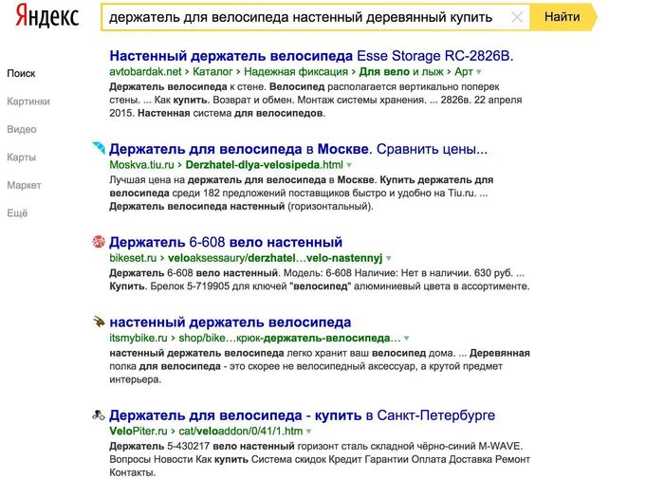664x479 pixels.
Task: Open itsmybike.ru site link
Action: [138, 339]
